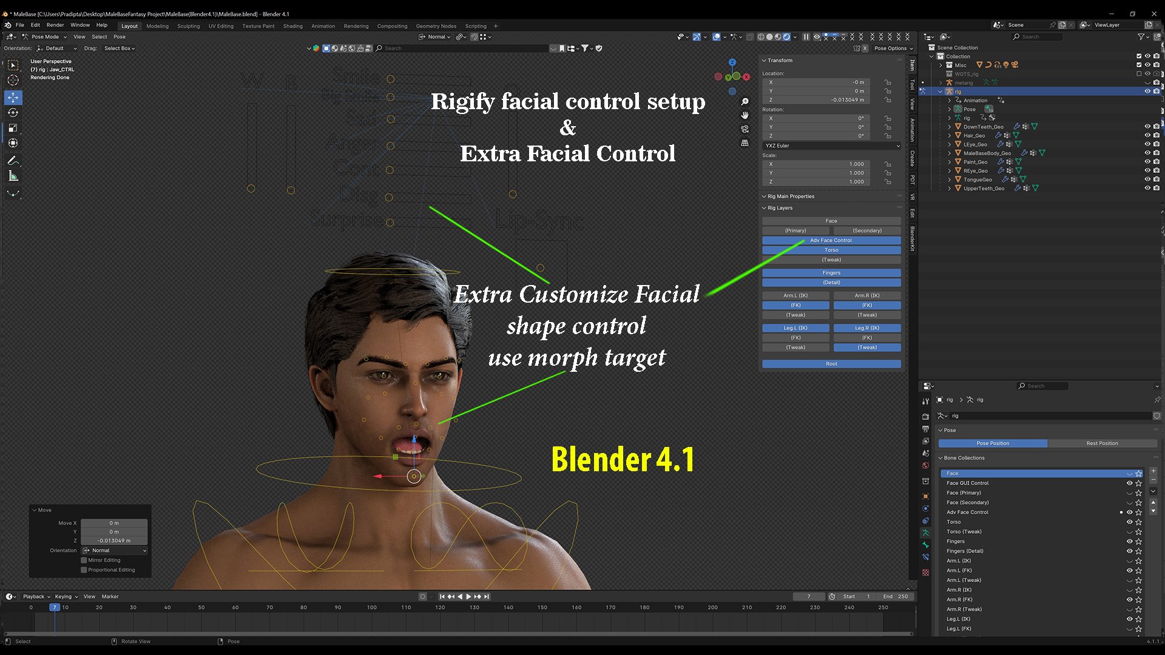
Task: Switch to the Sculpting workspace tab
Action: click(x=188, y=26)
